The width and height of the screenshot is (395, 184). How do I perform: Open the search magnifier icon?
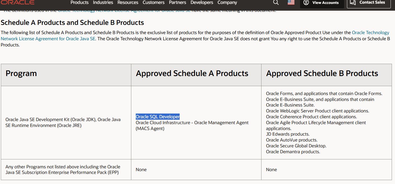pos(276,2)
